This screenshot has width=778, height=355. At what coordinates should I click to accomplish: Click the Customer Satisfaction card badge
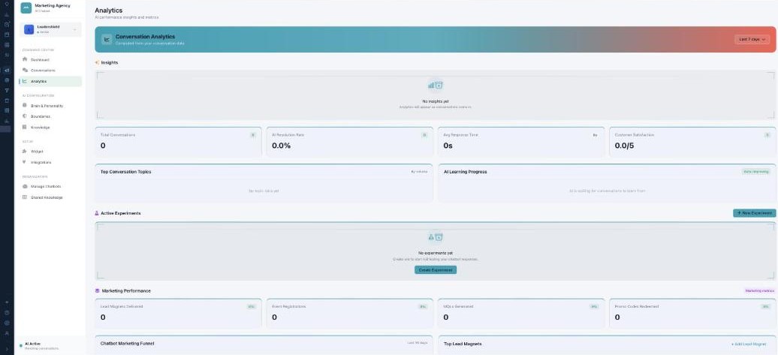(767, 135)
